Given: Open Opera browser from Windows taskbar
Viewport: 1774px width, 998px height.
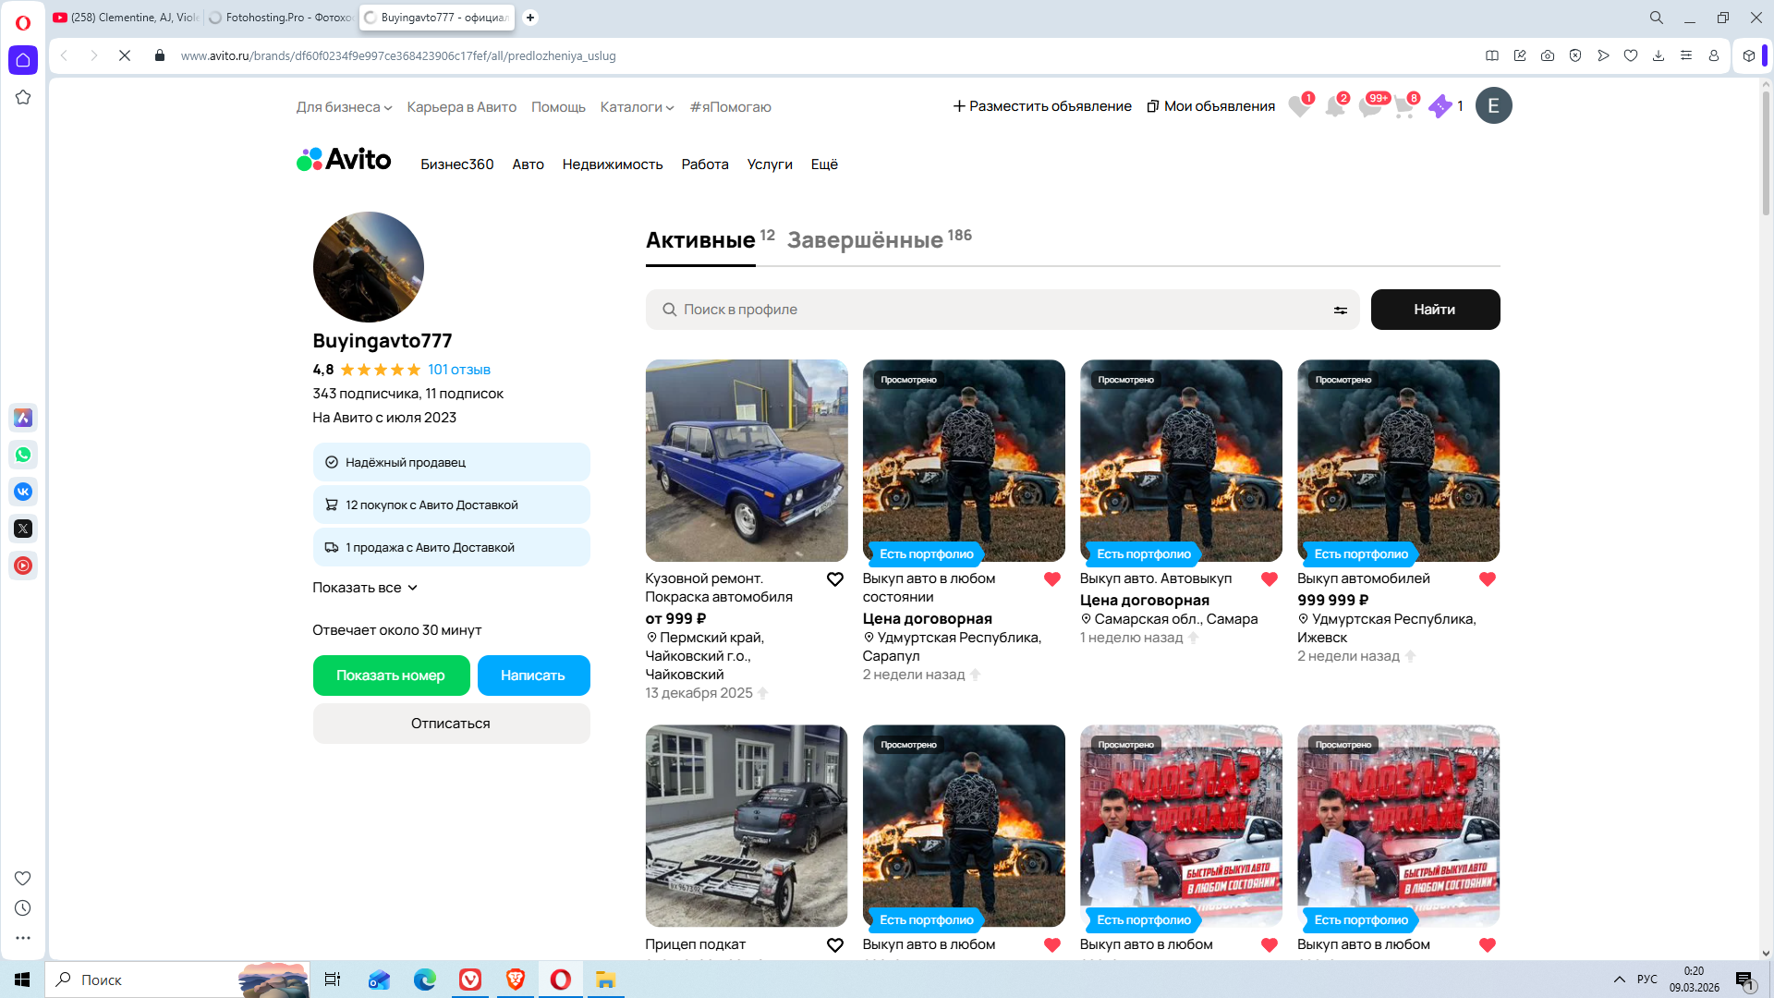Looking at the screenshot, I should click(560, 980).
